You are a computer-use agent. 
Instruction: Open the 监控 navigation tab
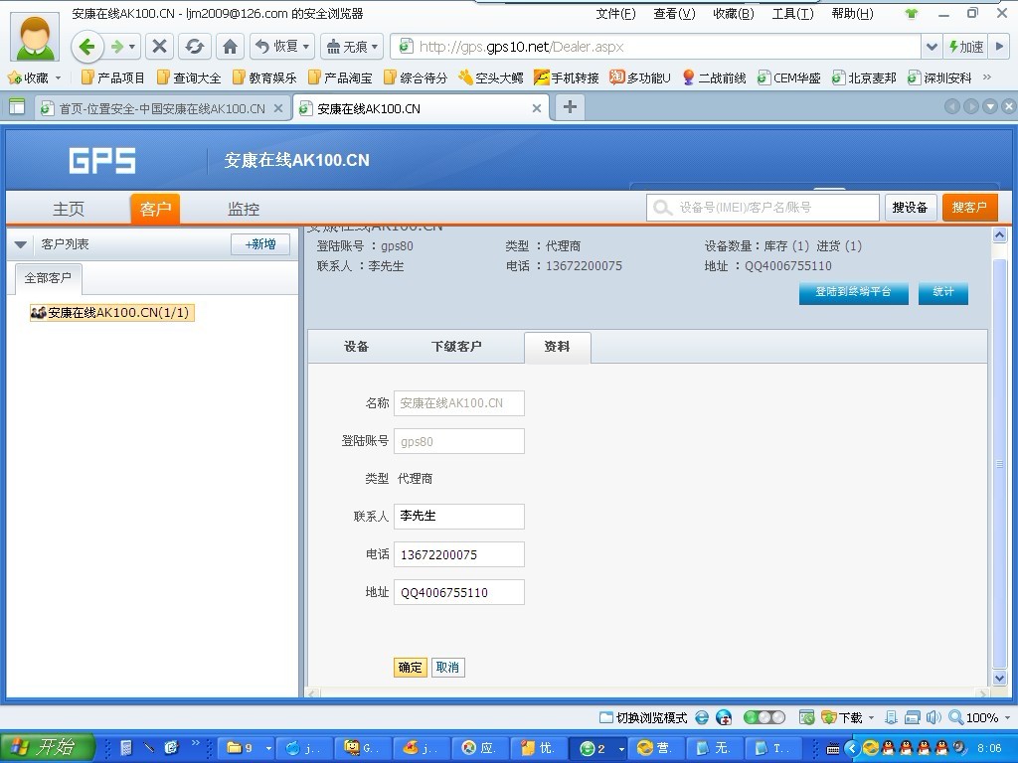244,209
